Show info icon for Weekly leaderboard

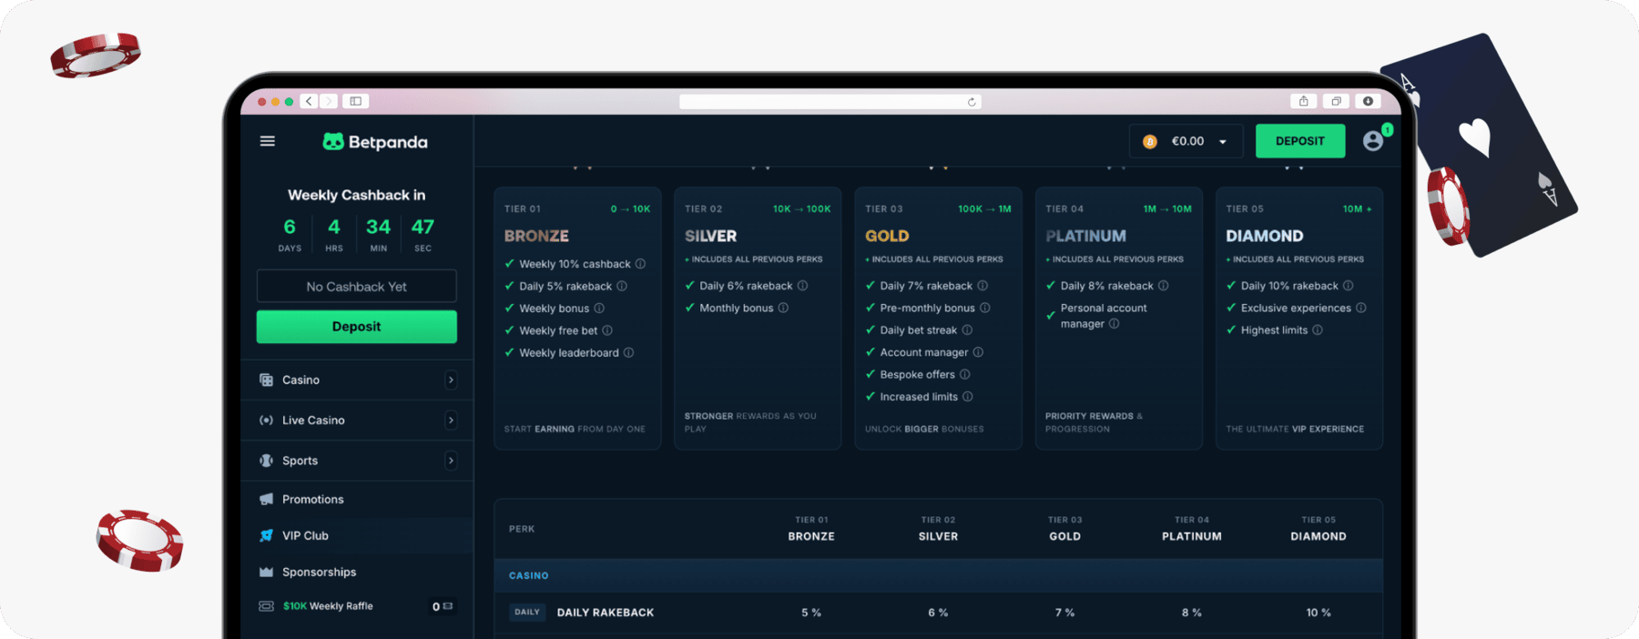coord(628,352)
